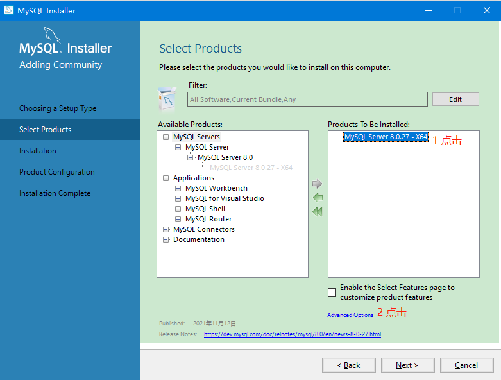Expand the MySQL Router node
Viewport: 501px width, 380px height.
[x=178, y=219]
